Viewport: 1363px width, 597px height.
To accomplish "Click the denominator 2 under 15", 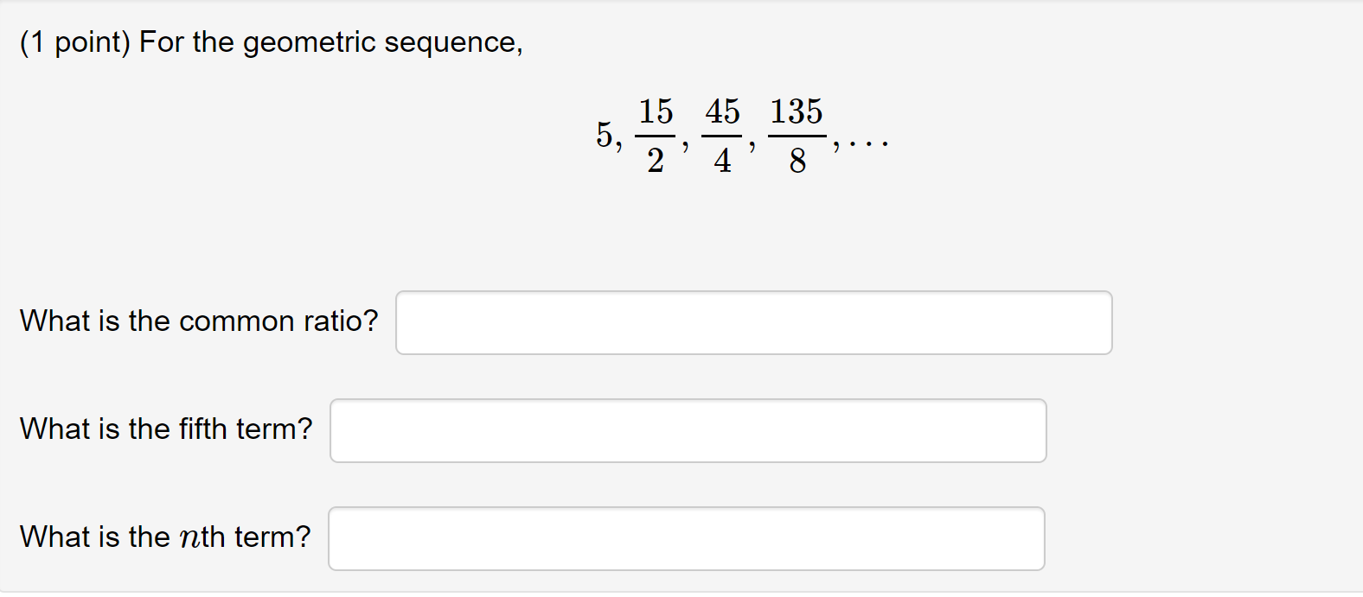I will [656, 161].
